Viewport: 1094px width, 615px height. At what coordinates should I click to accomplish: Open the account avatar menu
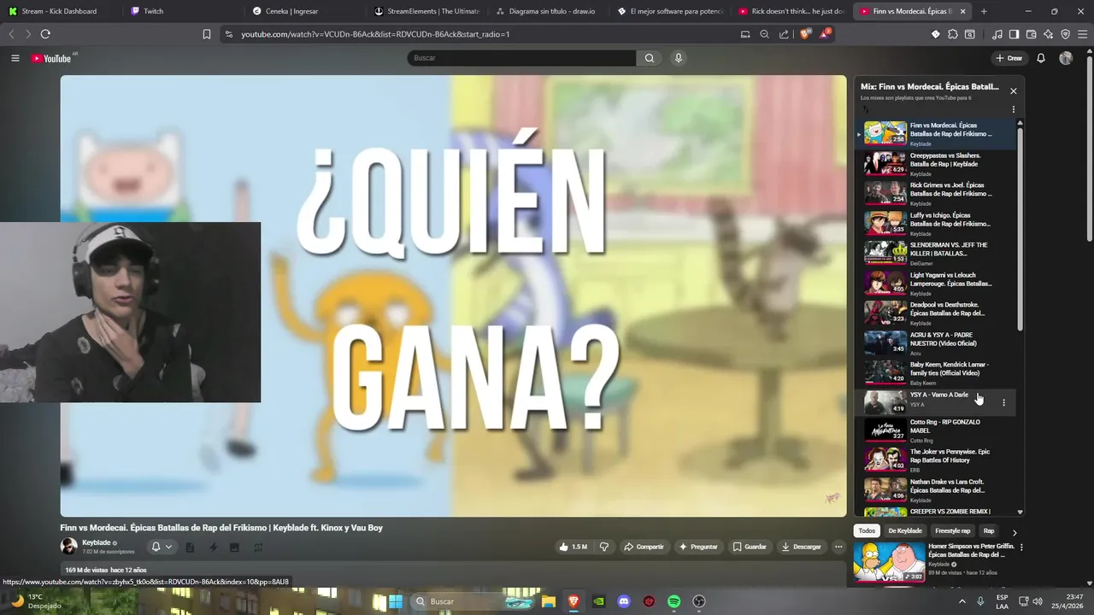(x=1066, y=58)
